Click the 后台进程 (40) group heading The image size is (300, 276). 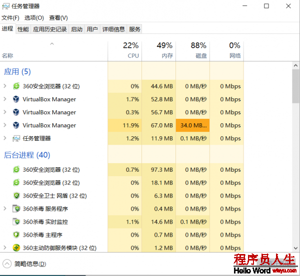[27, 155]
